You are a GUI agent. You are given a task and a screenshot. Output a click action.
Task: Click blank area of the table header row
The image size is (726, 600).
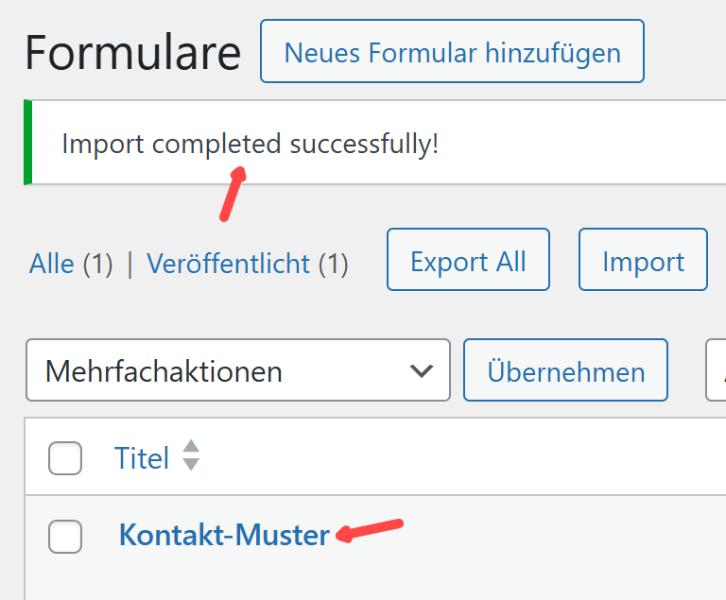click(454, 458)
